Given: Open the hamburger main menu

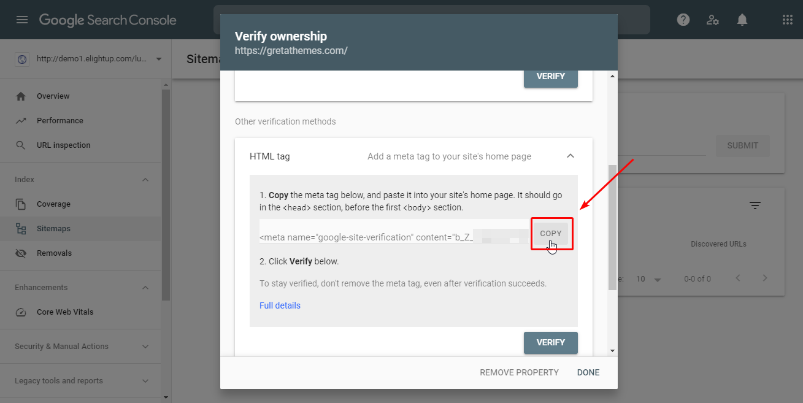Looking at the screenshot, I should click(x=22, y=20).
